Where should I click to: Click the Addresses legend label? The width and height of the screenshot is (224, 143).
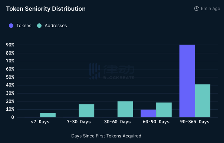pos(56,26)
